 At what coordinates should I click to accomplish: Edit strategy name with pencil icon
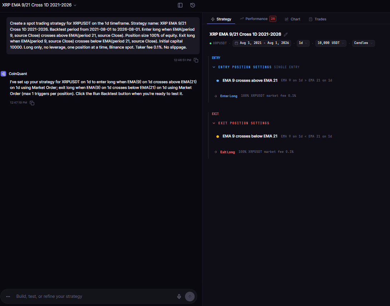pyautogui.click(x=286, y=35)
